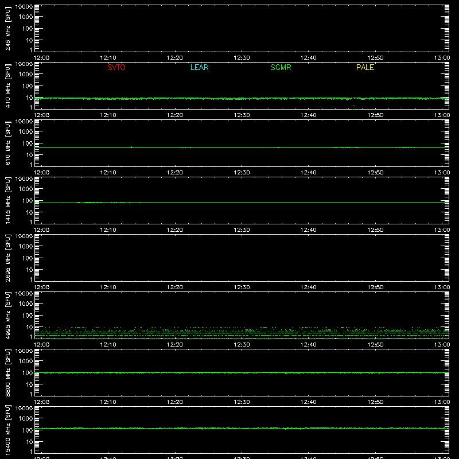The width and height of the screenshot is (459, 459).
Task: Click the noisy green trace in 4995 MHz plot
Action: [242, 333]
